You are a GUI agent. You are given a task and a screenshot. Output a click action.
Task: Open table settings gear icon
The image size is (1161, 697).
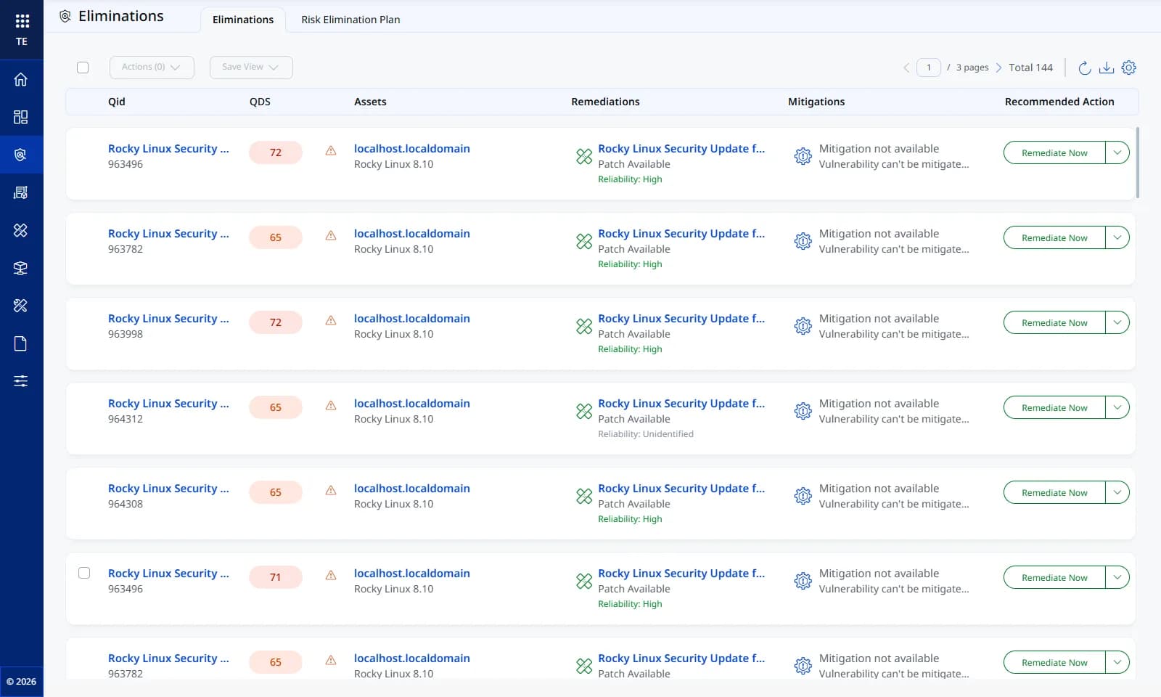(1129, 68)
